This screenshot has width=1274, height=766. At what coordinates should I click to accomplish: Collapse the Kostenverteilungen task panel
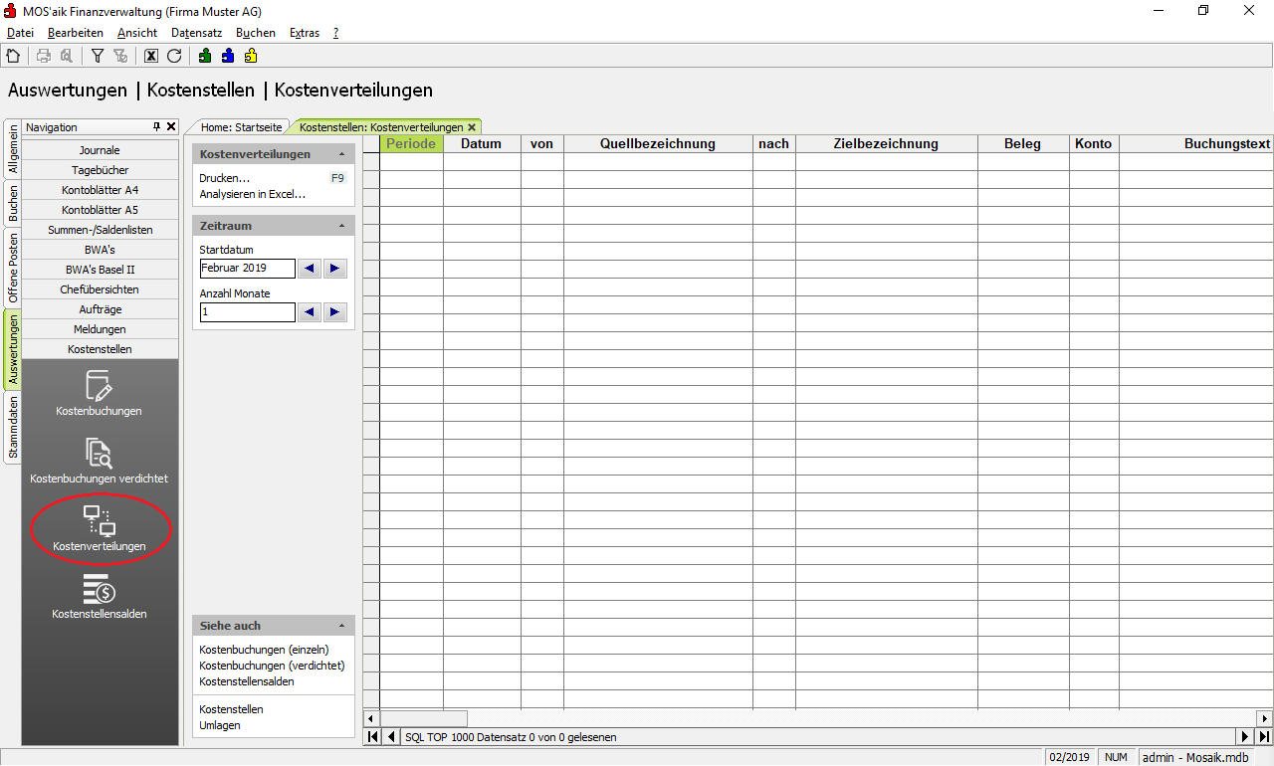(341, 155)
